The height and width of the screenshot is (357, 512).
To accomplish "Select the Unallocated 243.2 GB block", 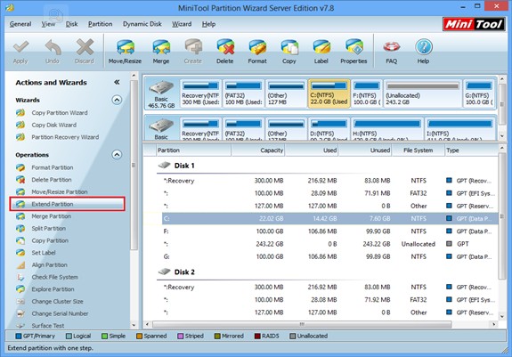I will coord(423,93).
